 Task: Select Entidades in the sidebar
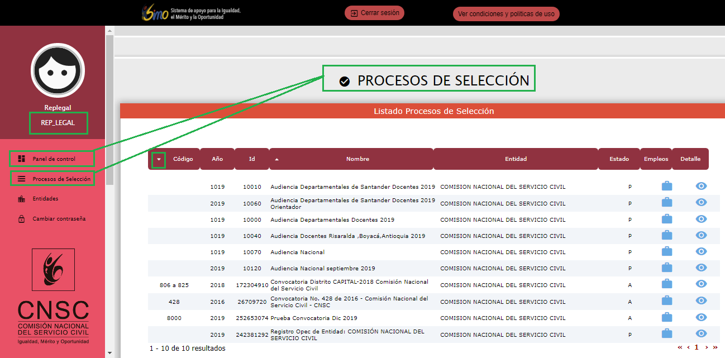[x=45, y=199]
